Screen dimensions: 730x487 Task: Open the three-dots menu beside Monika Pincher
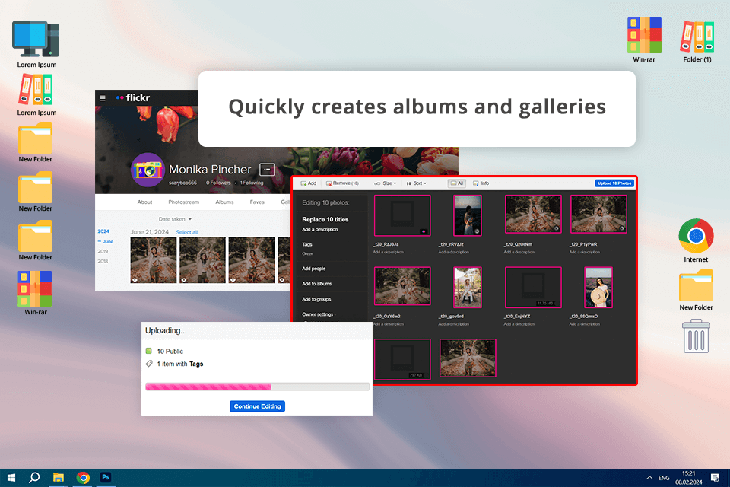(x=267, y=170)
